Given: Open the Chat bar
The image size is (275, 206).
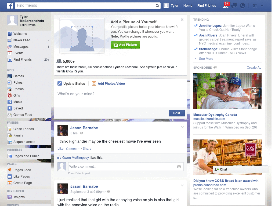Looking at the screenshot, I should tap(240, 170).
